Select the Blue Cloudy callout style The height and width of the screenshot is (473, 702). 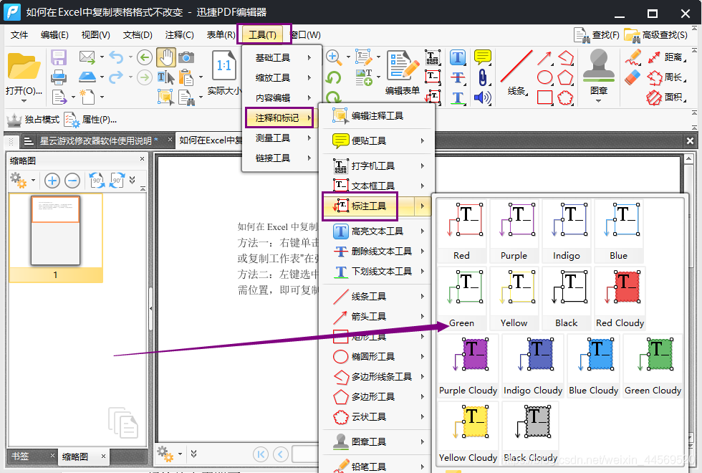(593, 365)
